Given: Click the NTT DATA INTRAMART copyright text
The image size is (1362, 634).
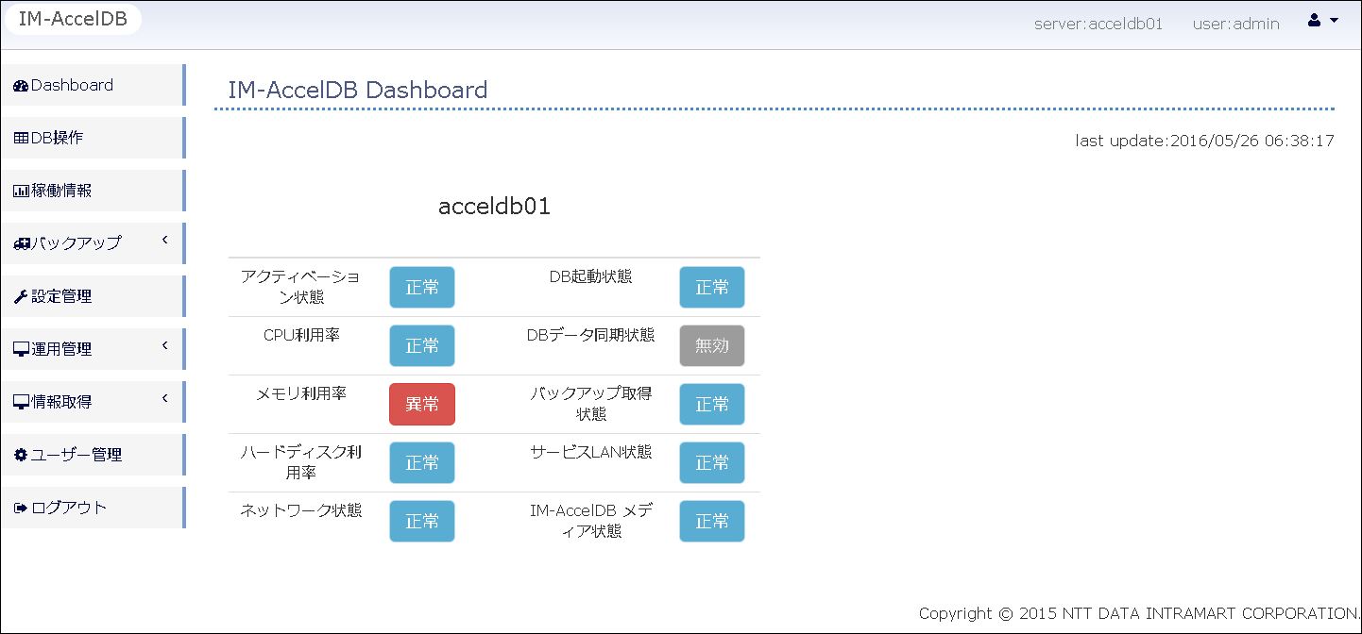Looking at the screenshot, I should pyautogui.click(x=1137, y=613).
